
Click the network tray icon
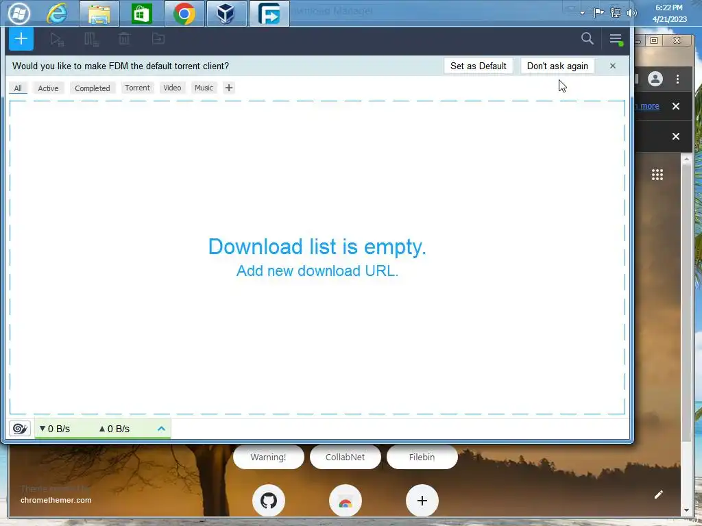(x=616, y=13)
